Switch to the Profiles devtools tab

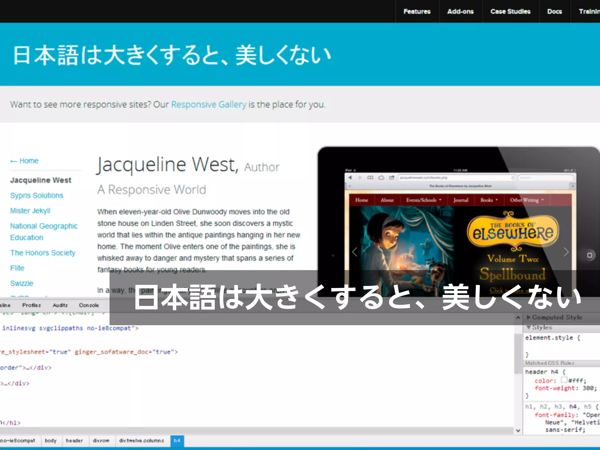coord(31,305)
